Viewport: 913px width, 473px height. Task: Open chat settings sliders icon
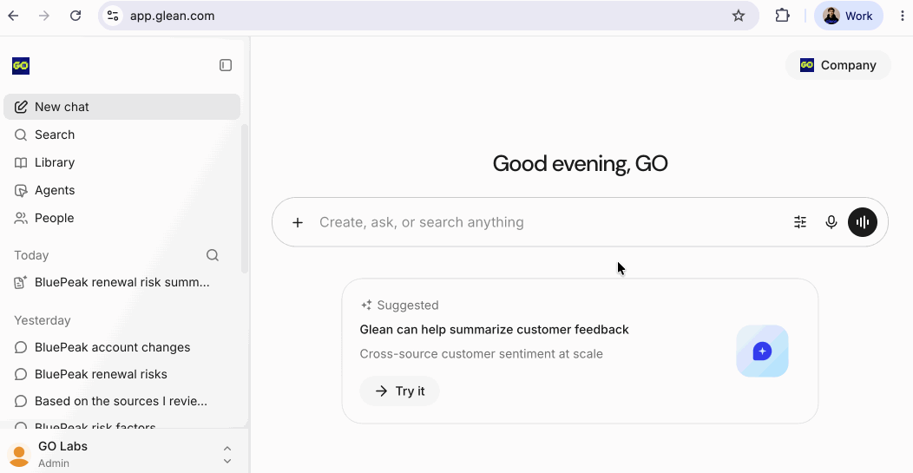pyautogui.click(x=800, y=222)
